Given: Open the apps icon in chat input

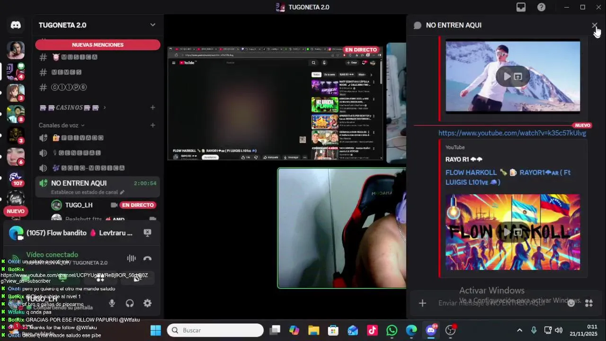Looking at the screenshot, I should (589, 303).
